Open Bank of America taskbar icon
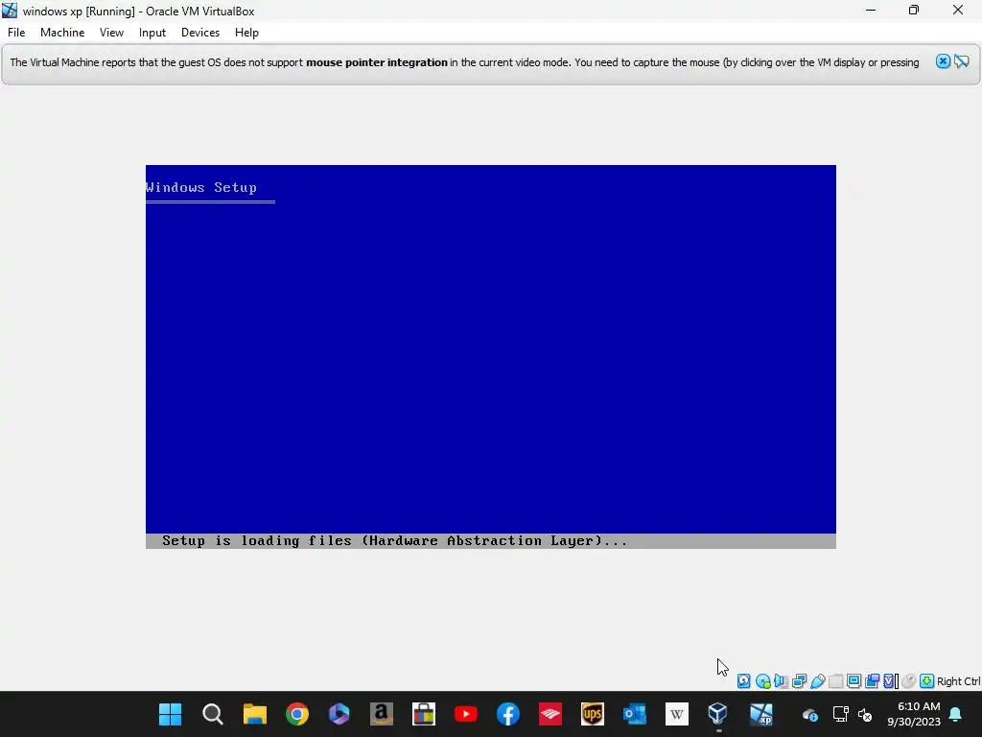The height and width of the screenshot is (737, 982). click(x=550, y=714)
